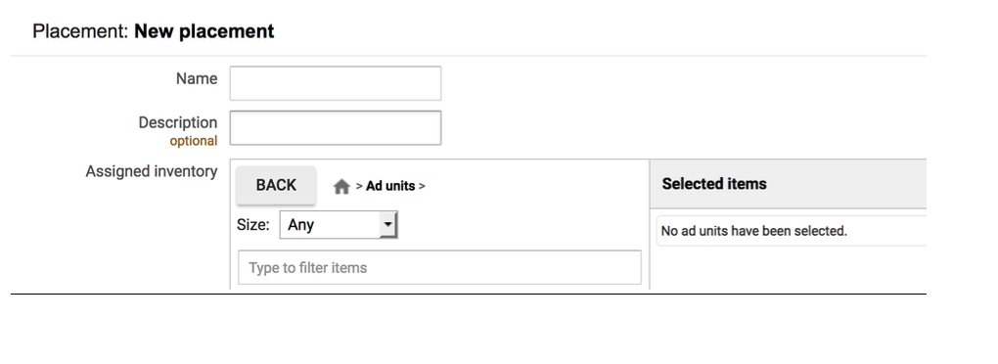Click the Assigned inventory label
This screenshot has width=998, height=364.
pyautogui.click(x=152, y=171)
